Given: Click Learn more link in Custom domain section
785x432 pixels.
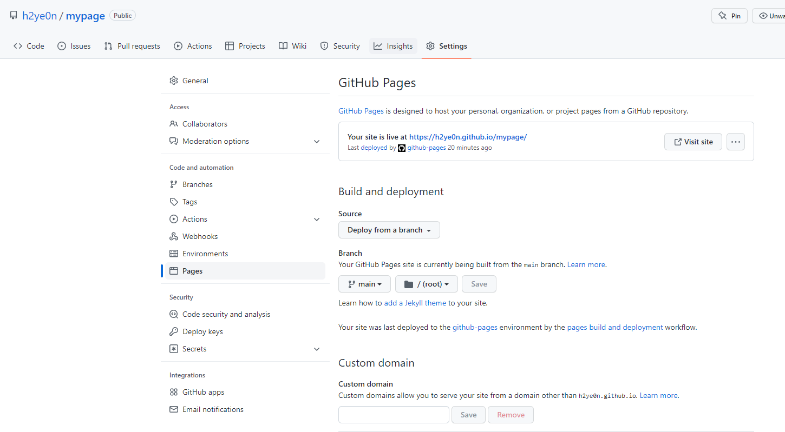Looking at the screenshot, I should tap(659, 395).
